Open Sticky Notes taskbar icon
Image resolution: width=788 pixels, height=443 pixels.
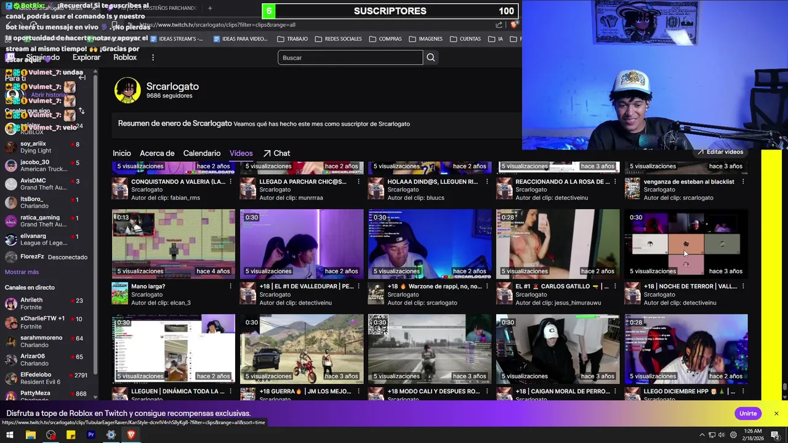[x=71, y=435]
